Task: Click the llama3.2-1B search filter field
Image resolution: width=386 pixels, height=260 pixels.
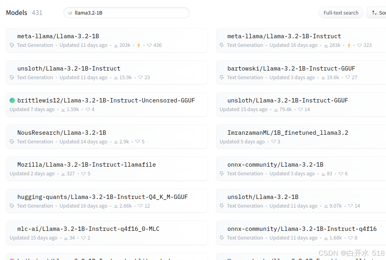Action: point(126,13)
